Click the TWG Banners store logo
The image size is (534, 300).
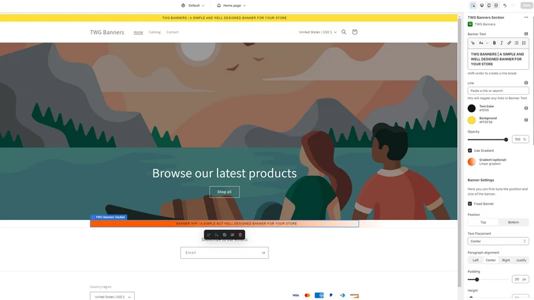pyautogui.click(x=107, y=32)
